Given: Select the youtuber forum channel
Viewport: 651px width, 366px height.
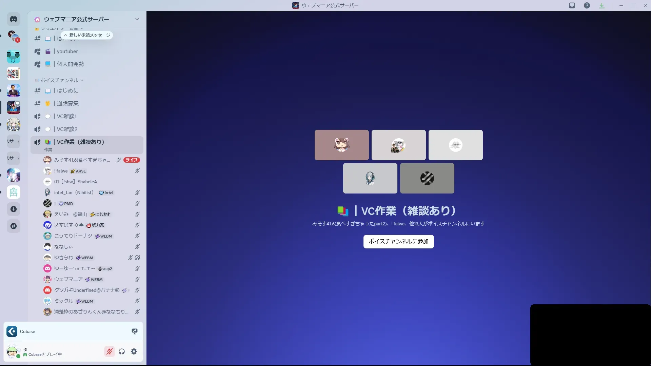Looking at the screenshot, I should [x=67, y=52].
